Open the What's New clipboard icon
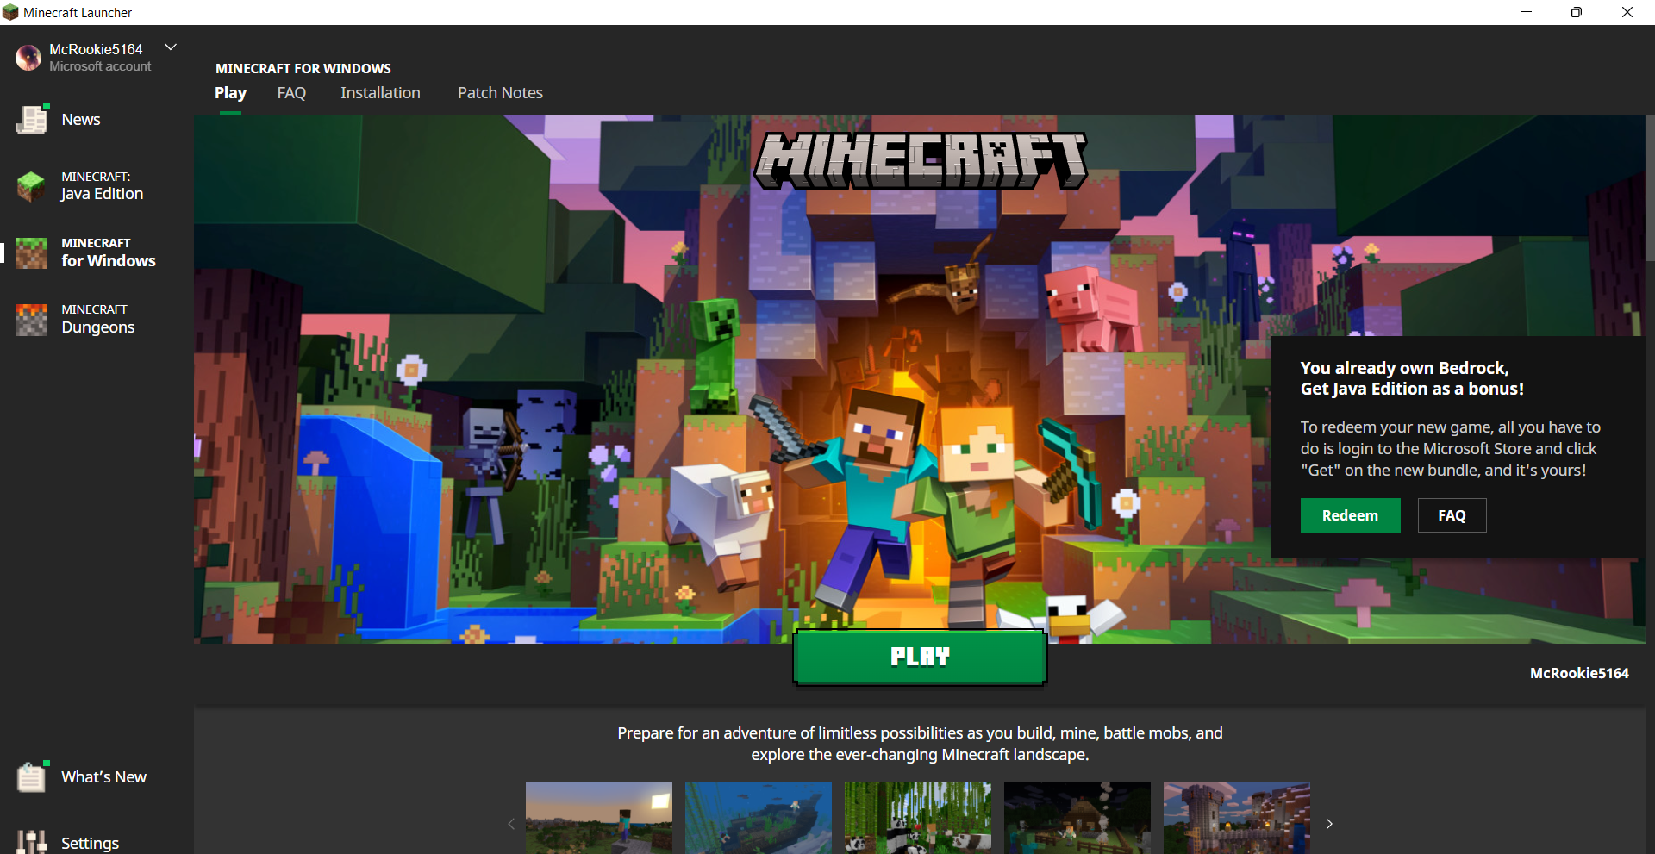This screenshot has width=1655, height=854. 31,777
